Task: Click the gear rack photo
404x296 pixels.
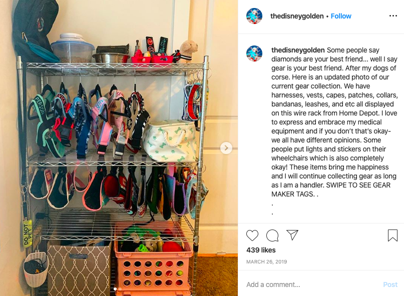Action: point(119,148)
